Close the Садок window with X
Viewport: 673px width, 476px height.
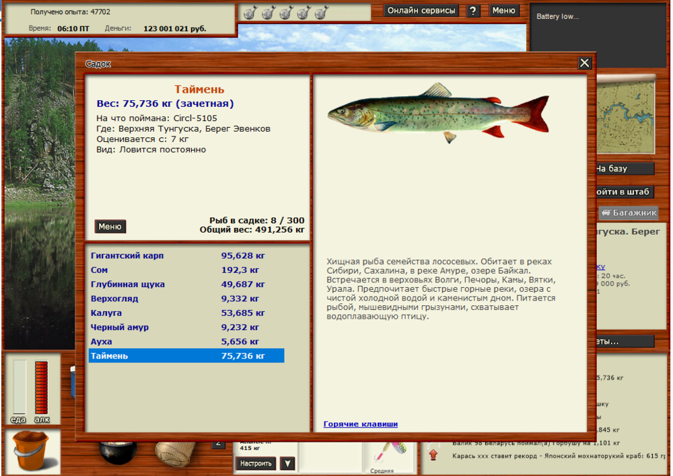pos(585,63)
